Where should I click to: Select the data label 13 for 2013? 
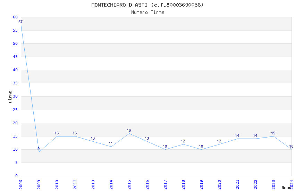coord(93,138)
